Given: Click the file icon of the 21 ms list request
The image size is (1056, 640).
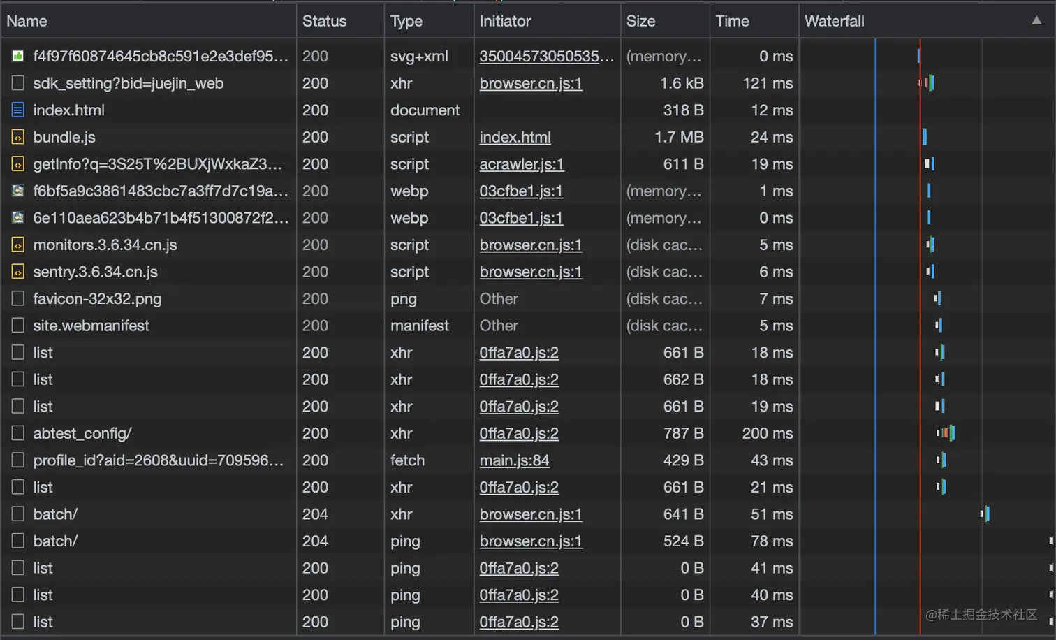Looking at the screenshot, I should [x=18, y=487].
